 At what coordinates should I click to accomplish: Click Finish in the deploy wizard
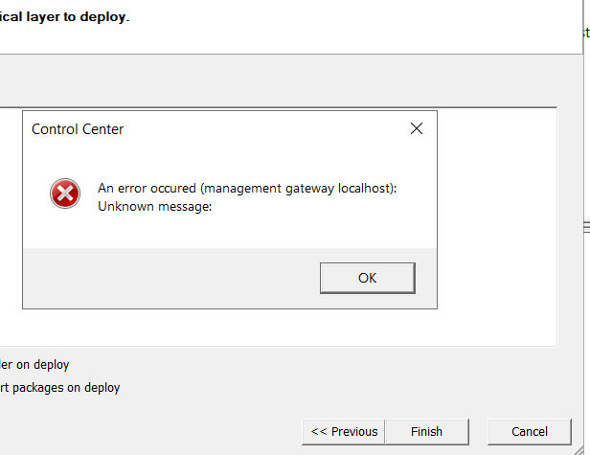pos(427,432)
